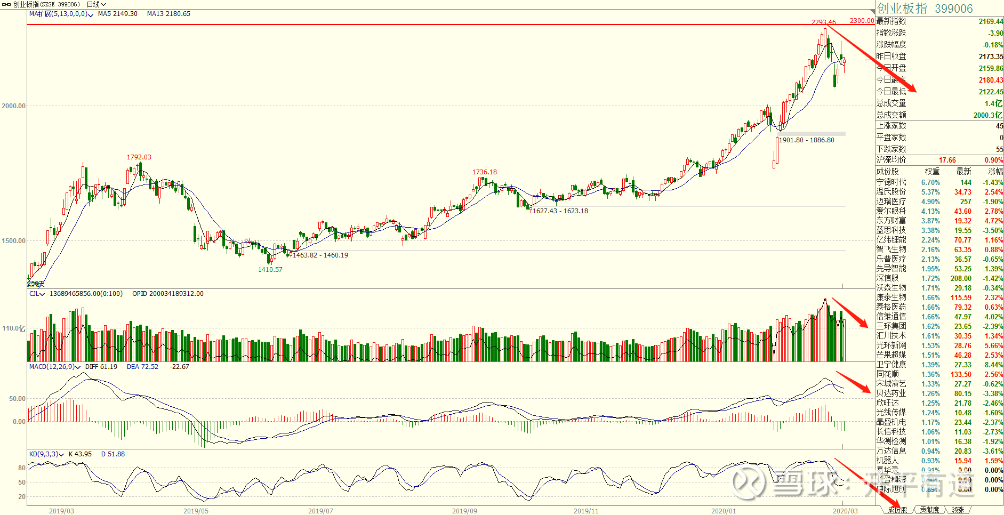This screenshot has width=1004, height=515.
Task: Click the 2020/01 date axis label
Action: click(723, 511)
